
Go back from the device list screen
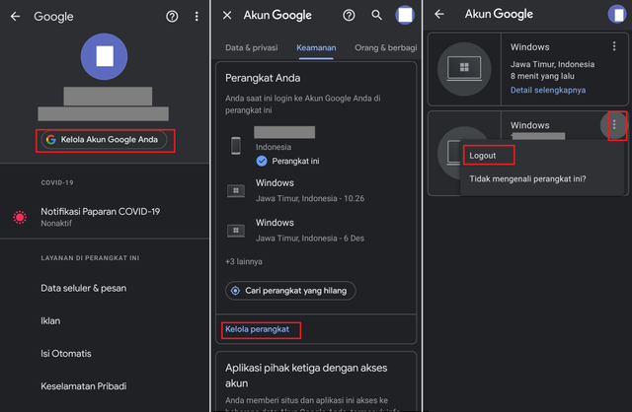pos(439,14)
